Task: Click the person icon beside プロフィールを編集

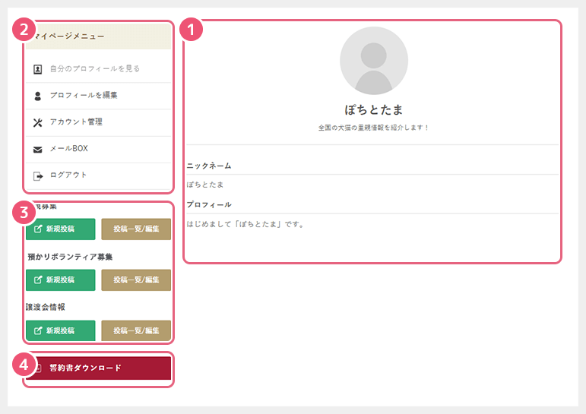Action: tap(38, 96)
